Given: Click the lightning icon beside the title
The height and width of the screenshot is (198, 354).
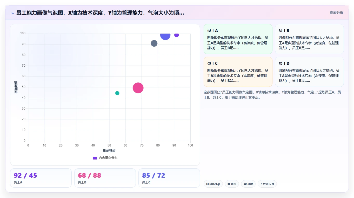Looking at the screenshot, I should point(12,13).
